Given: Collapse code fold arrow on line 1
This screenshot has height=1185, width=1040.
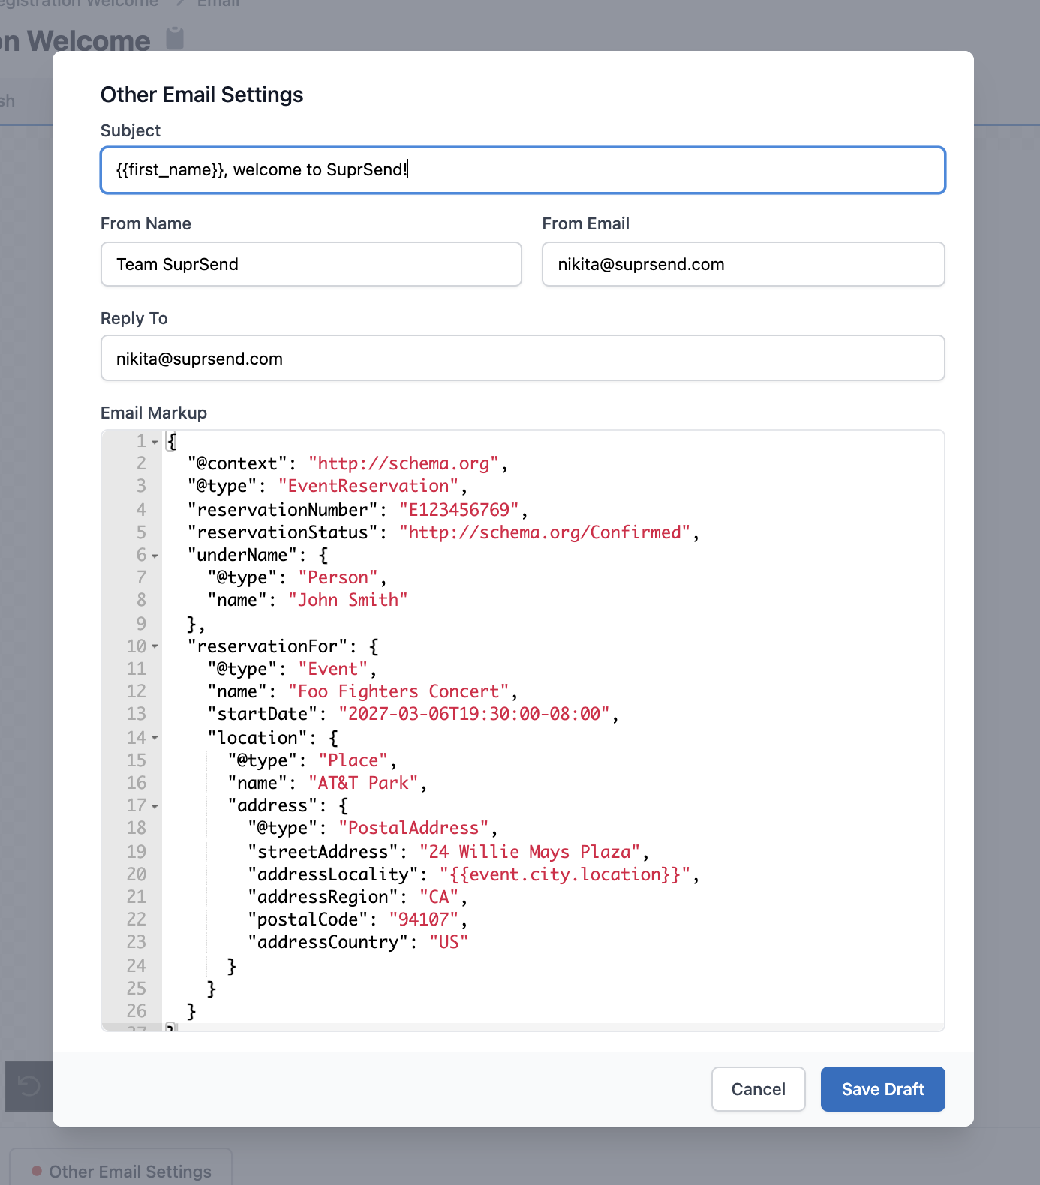Looking at the screenshot, I should click(x=155, y=442).
